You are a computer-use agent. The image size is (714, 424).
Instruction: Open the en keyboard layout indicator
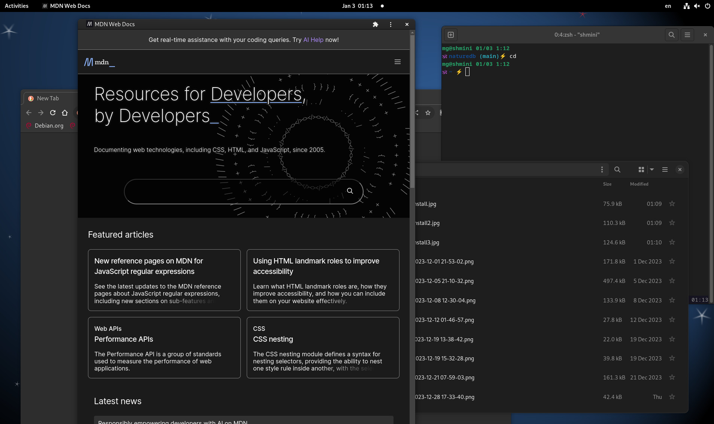coord(668,6)
